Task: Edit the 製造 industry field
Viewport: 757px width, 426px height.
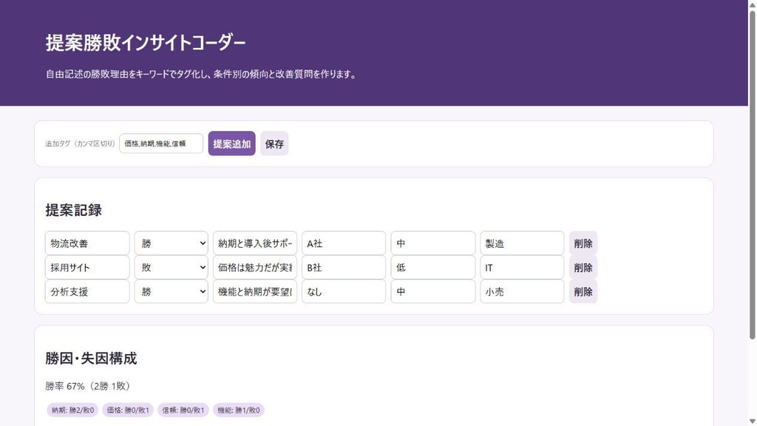Action: tap(522, 243)
